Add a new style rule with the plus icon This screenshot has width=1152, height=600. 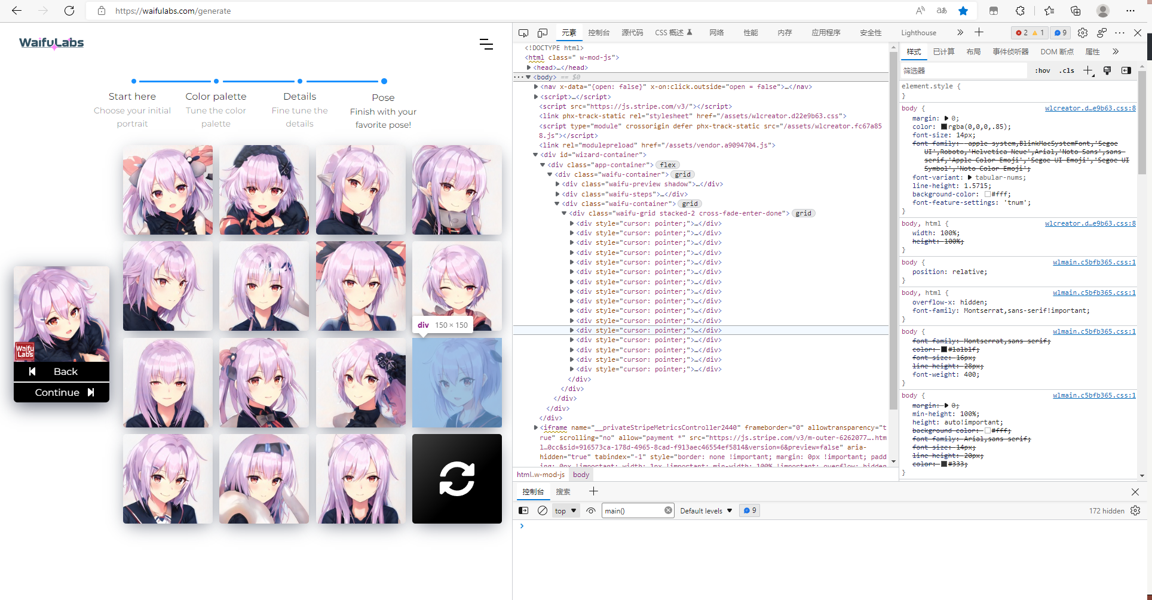pos(1088,70)
